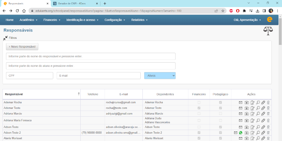The image size is (282, 141).
Task: Toggle Financeiro checkbox for Adriana Maria Fonseca
Action: 199,120
